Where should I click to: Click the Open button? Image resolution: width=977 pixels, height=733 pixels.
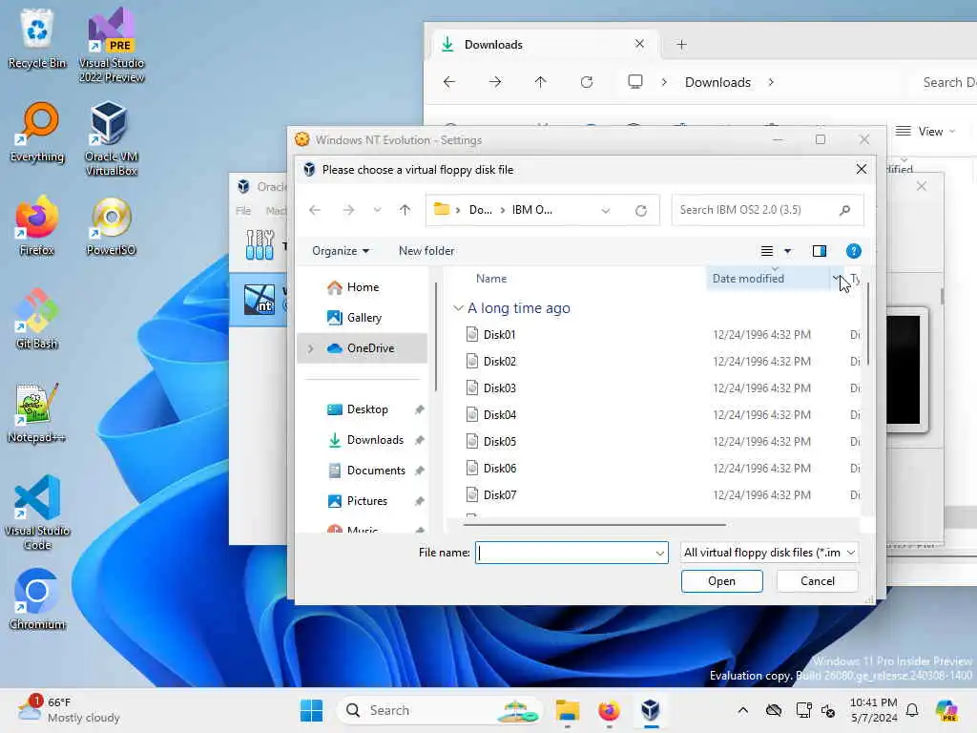[721, 581]
